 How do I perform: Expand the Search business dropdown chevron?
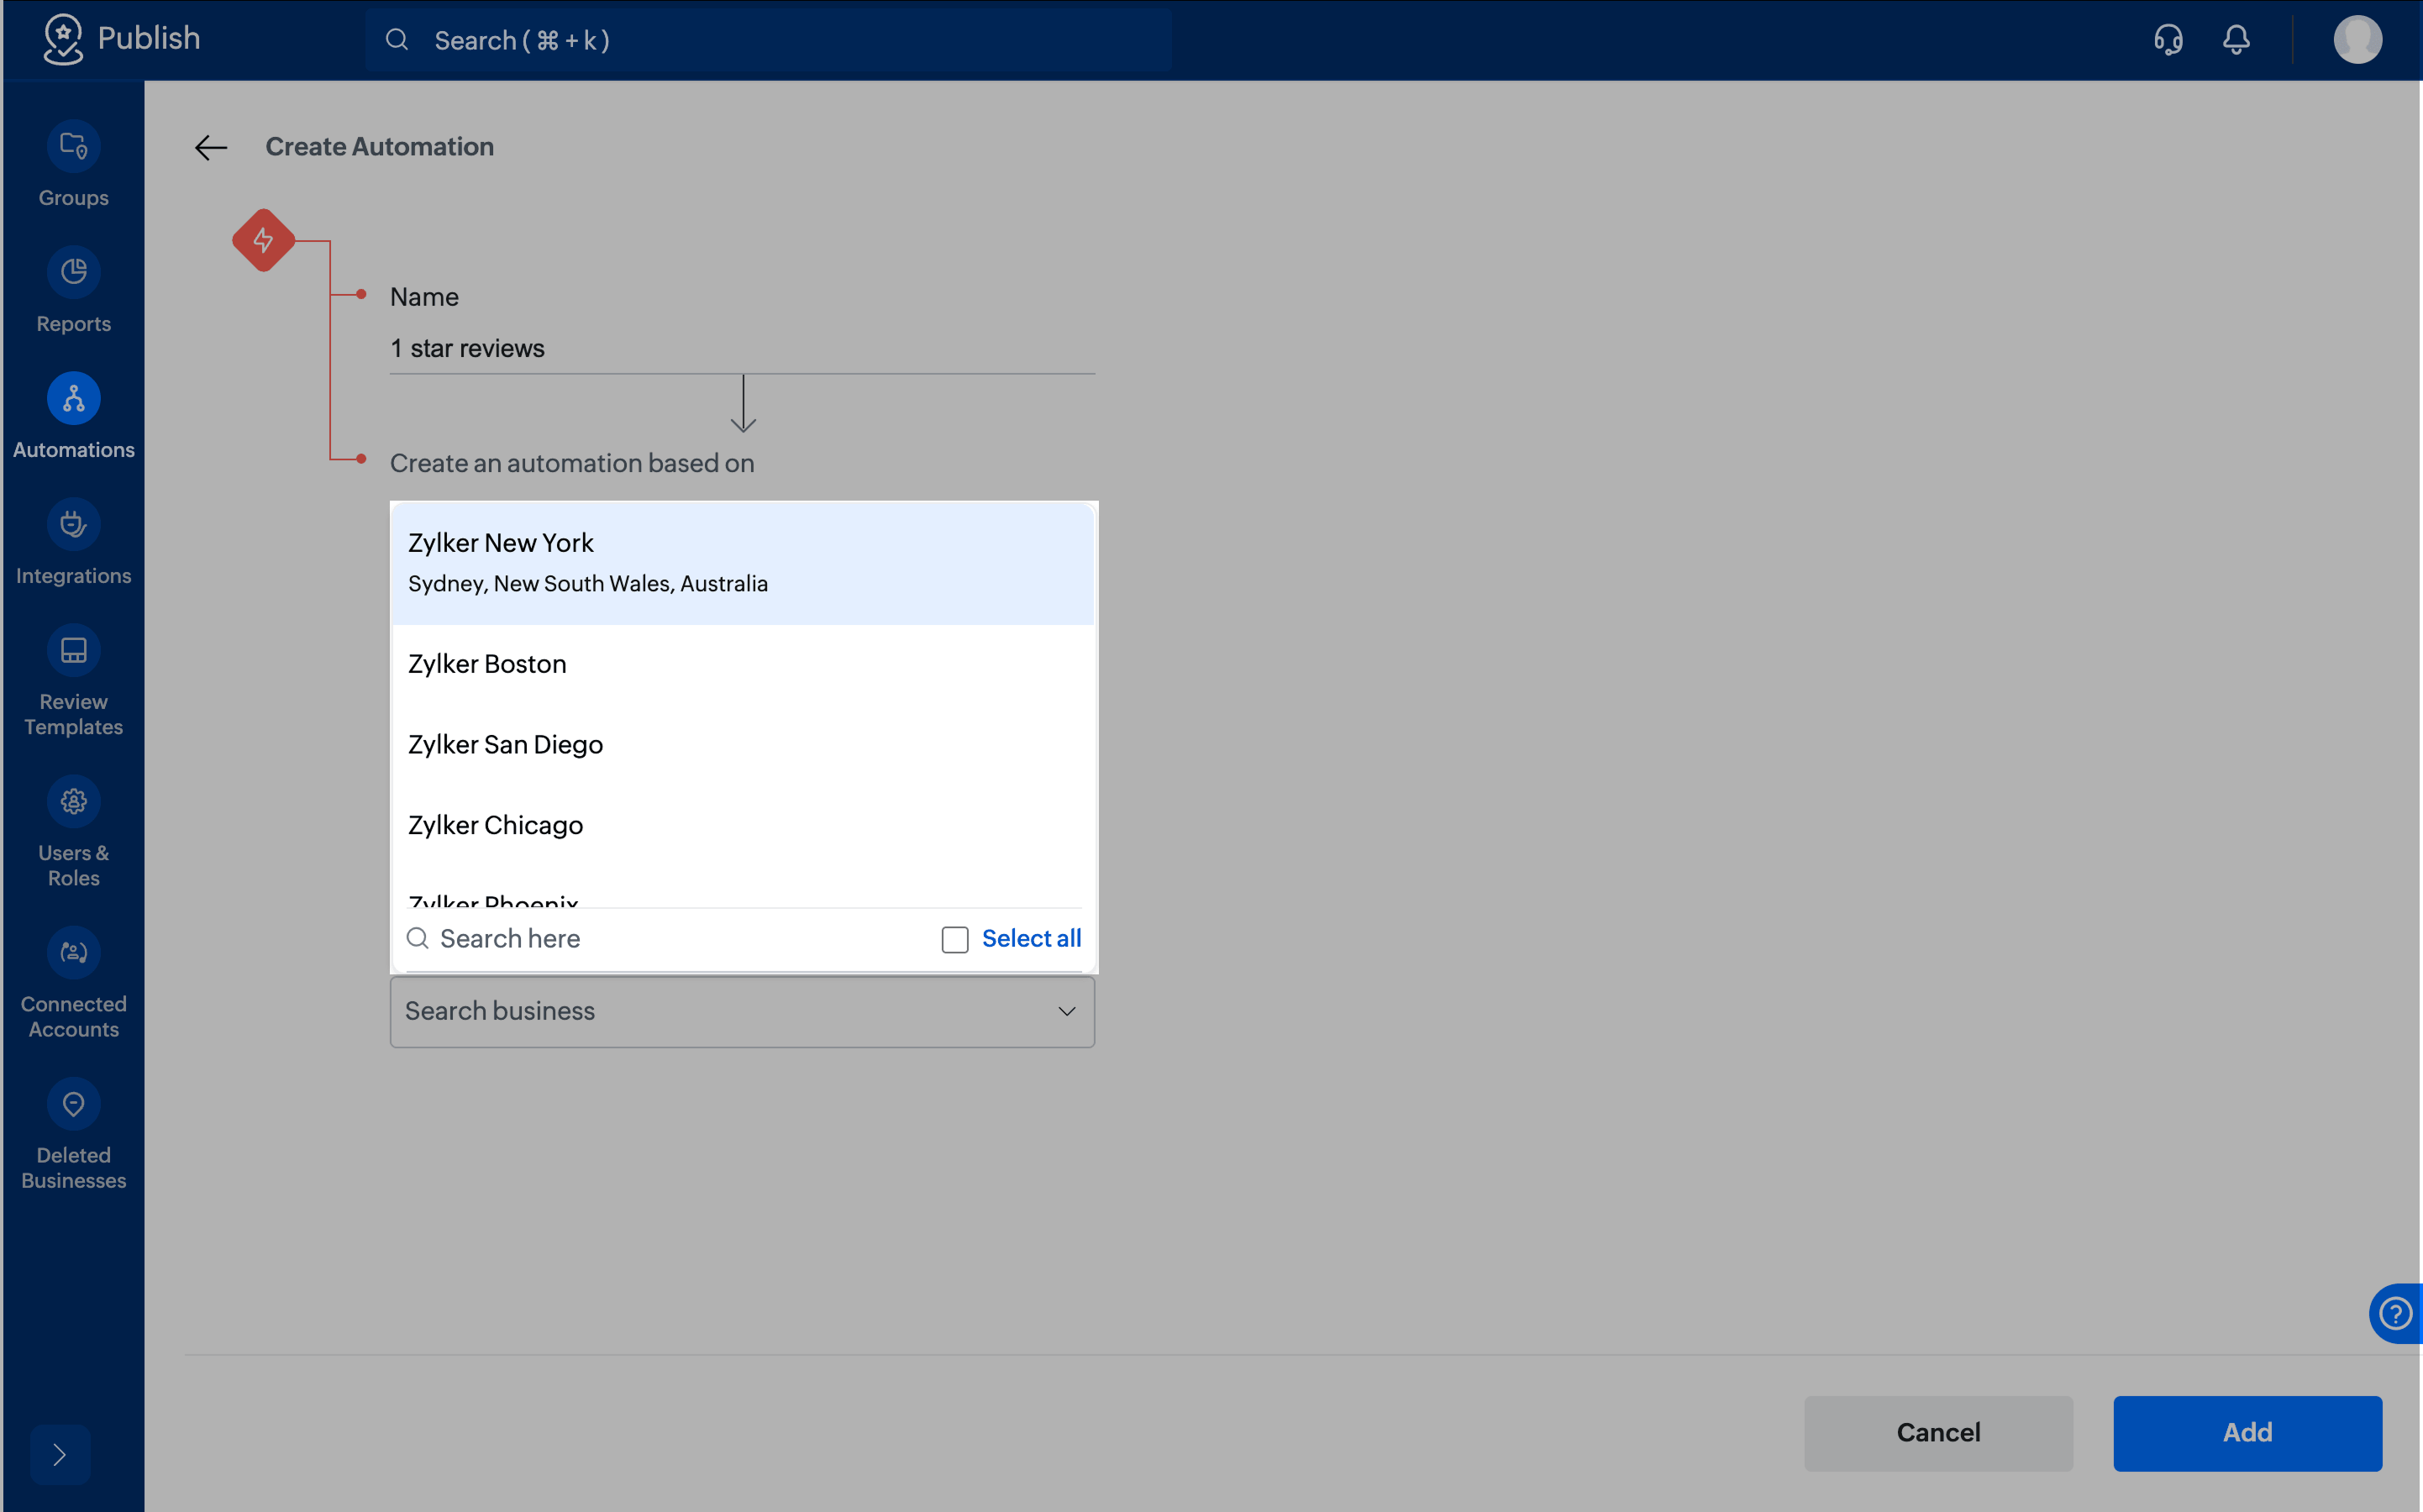(1067, 1011)
